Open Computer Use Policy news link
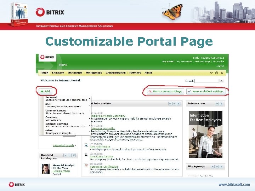This screenshot has height=191, width=255. coord(103,128)
